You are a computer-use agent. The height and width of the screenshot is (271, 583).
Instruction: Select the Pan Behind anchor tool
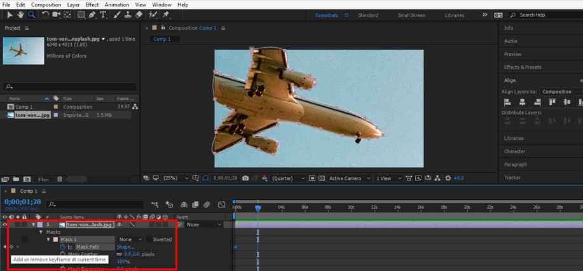[x=67, y=15]
